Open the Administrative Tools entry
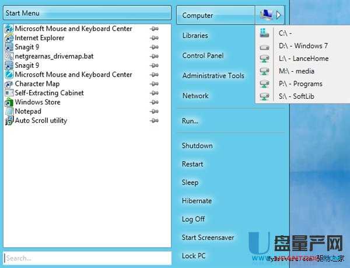The image size is (350, 268). 213,76
